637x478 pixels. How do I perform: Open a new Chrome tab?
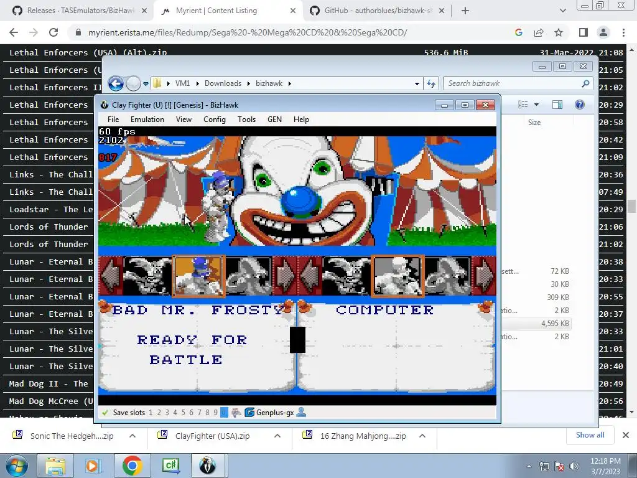(465, 11)
